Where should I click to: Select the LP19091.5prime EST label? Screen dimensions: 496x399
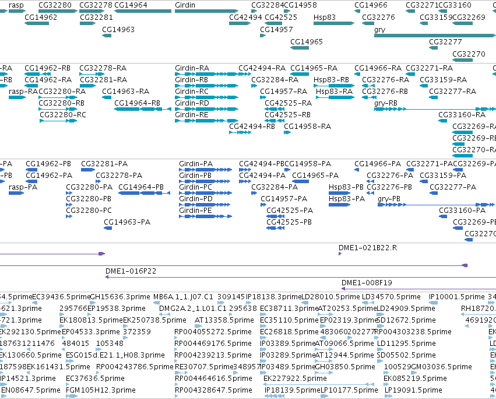(413, 390)
